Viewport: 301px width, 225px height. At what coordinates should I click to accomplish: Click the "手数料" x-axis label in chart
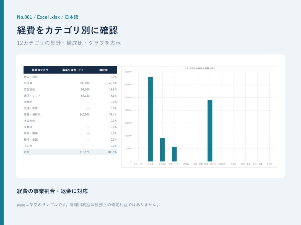[x=234, y=164]
